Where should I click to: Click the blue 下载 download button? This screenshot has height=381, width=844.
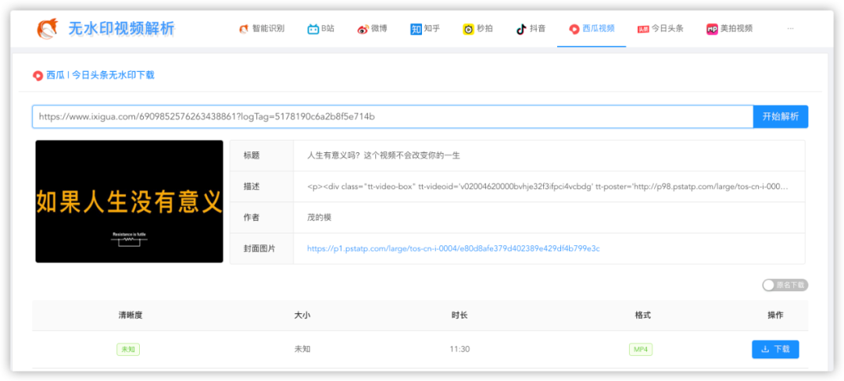(775, 349)
